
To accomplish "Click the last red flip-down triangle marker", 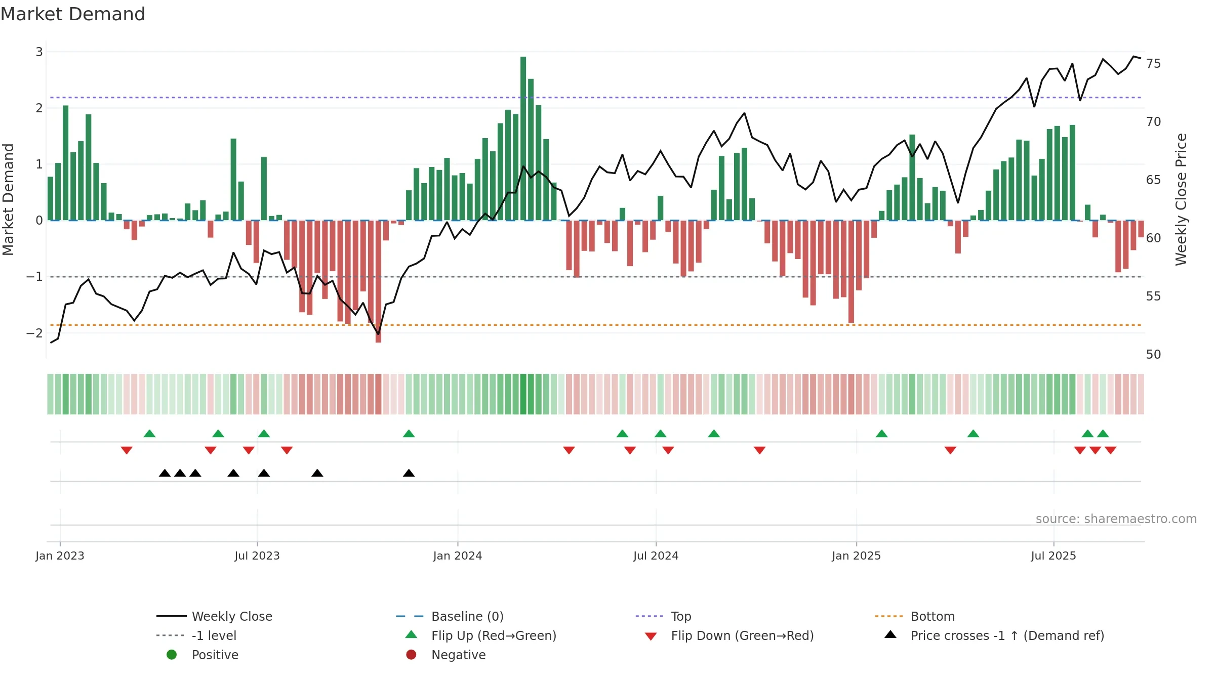I will pyautogui.click(x=1110, y=450).
